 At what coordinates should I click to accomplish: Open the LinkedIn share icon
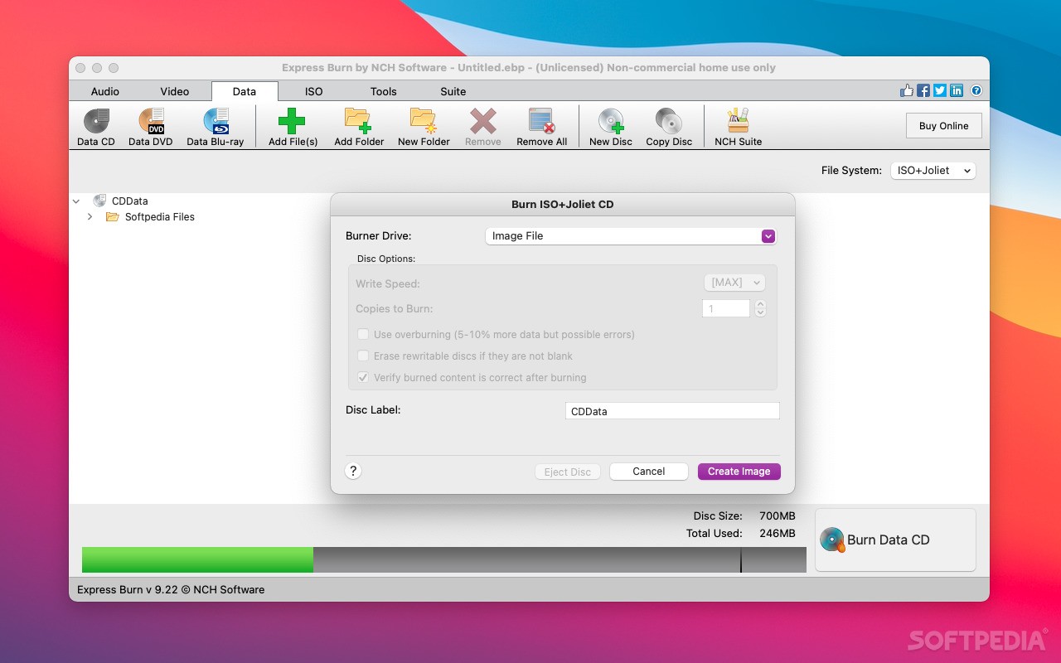tap(957, 91)
